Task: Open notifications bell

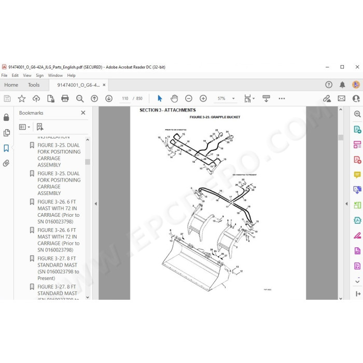Action: tap(342, 85)
